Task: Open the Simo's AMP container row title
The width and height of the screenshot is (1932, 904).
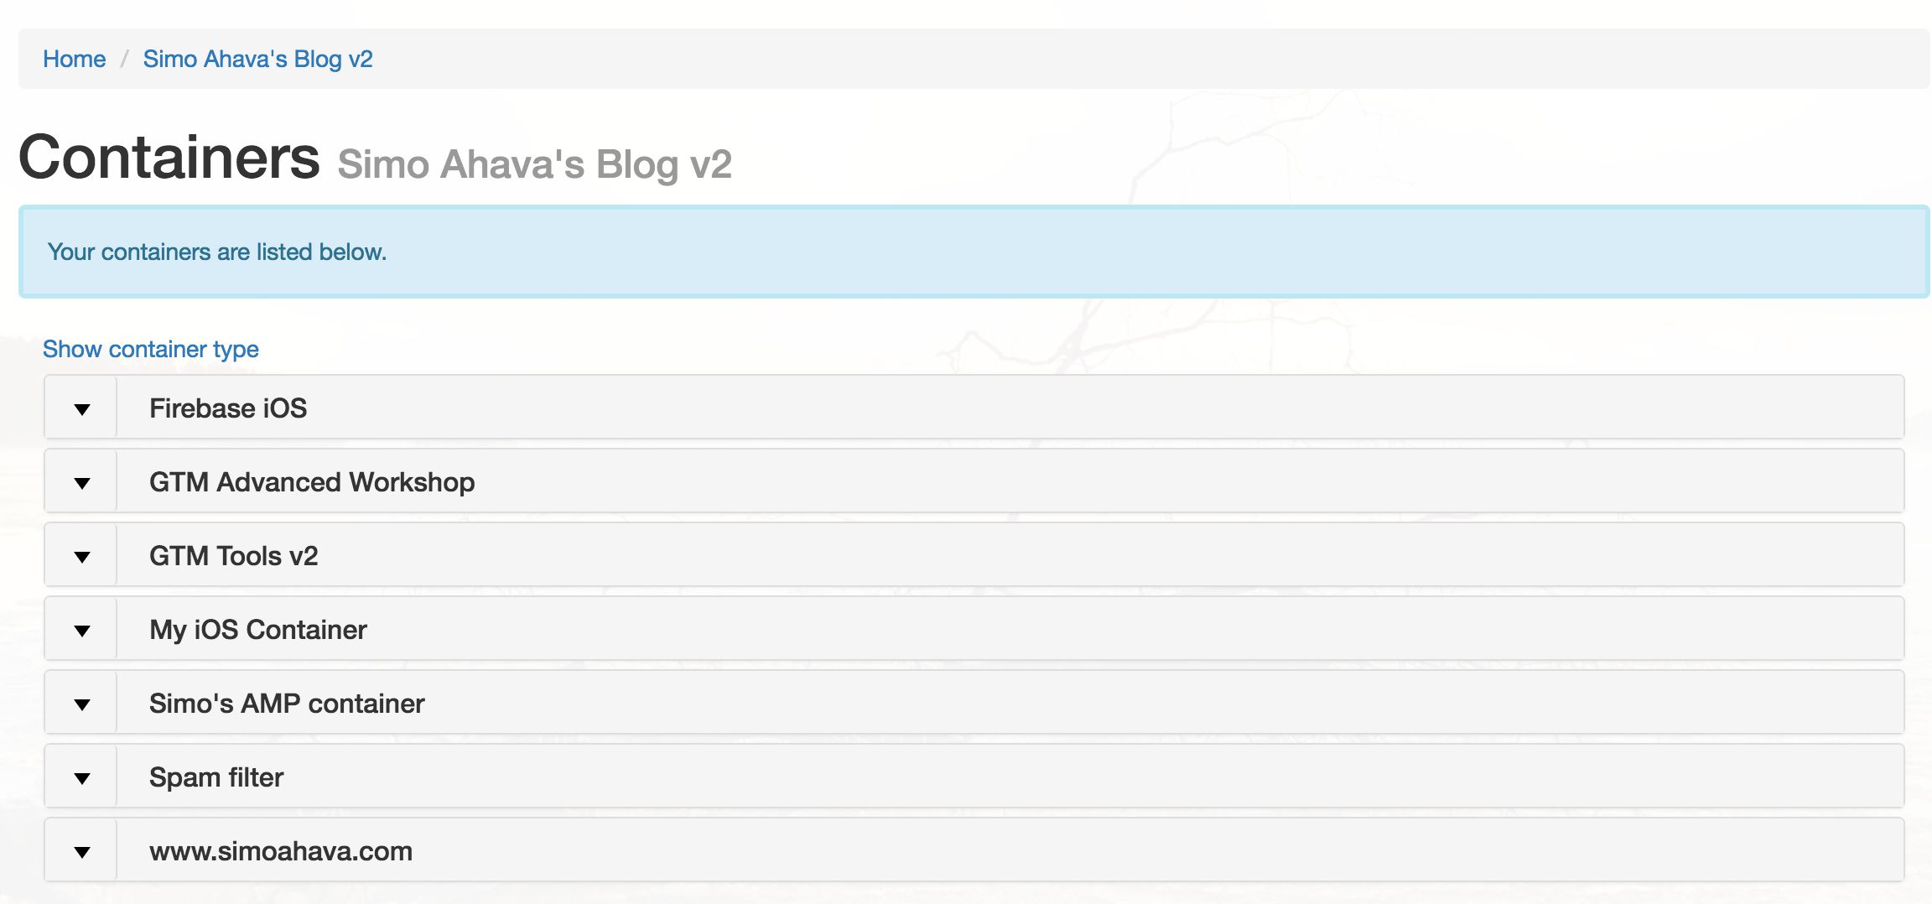Action: point(287,704)
